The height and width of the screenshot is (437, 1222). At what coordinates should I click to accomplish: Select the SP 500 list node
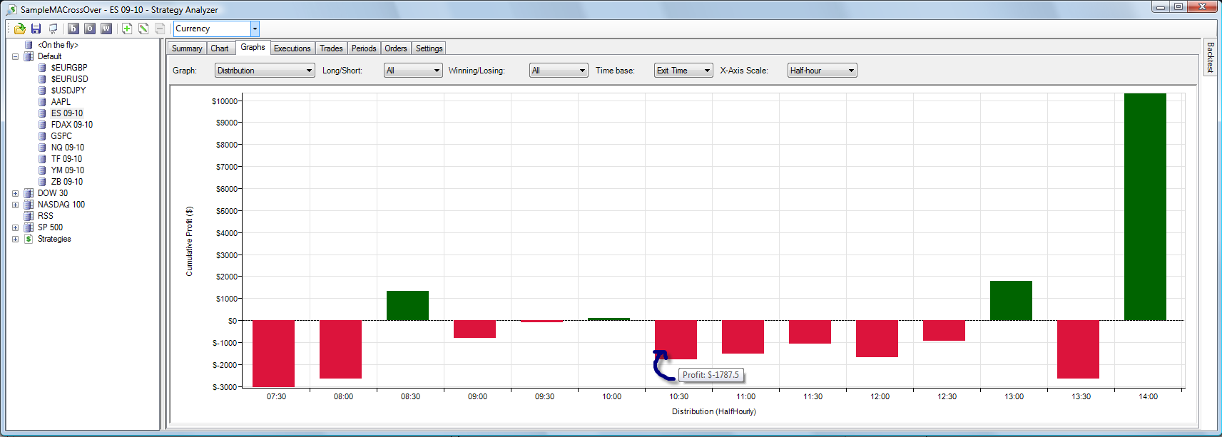pyautogui.click(x=50, y=227)
